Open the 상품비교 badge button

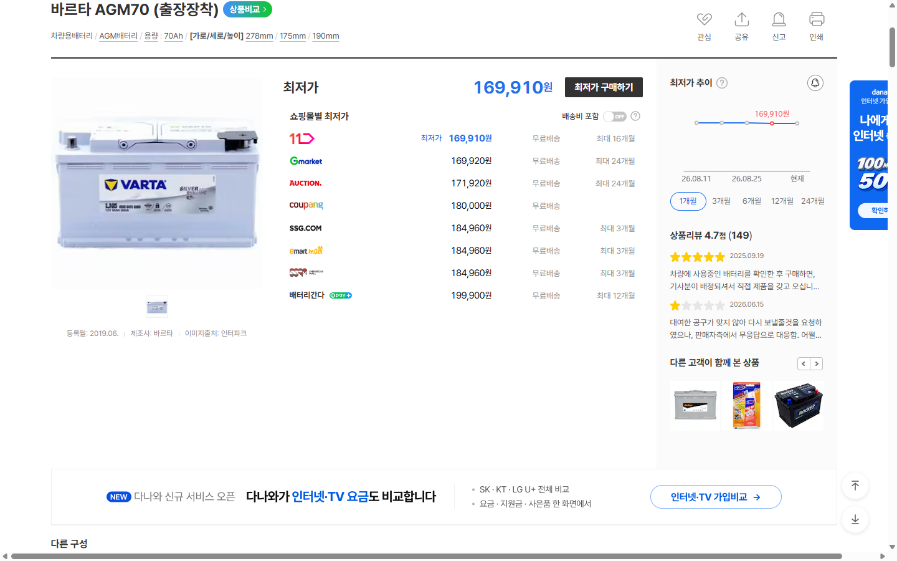pyautogui.click(x=247, y=9)
